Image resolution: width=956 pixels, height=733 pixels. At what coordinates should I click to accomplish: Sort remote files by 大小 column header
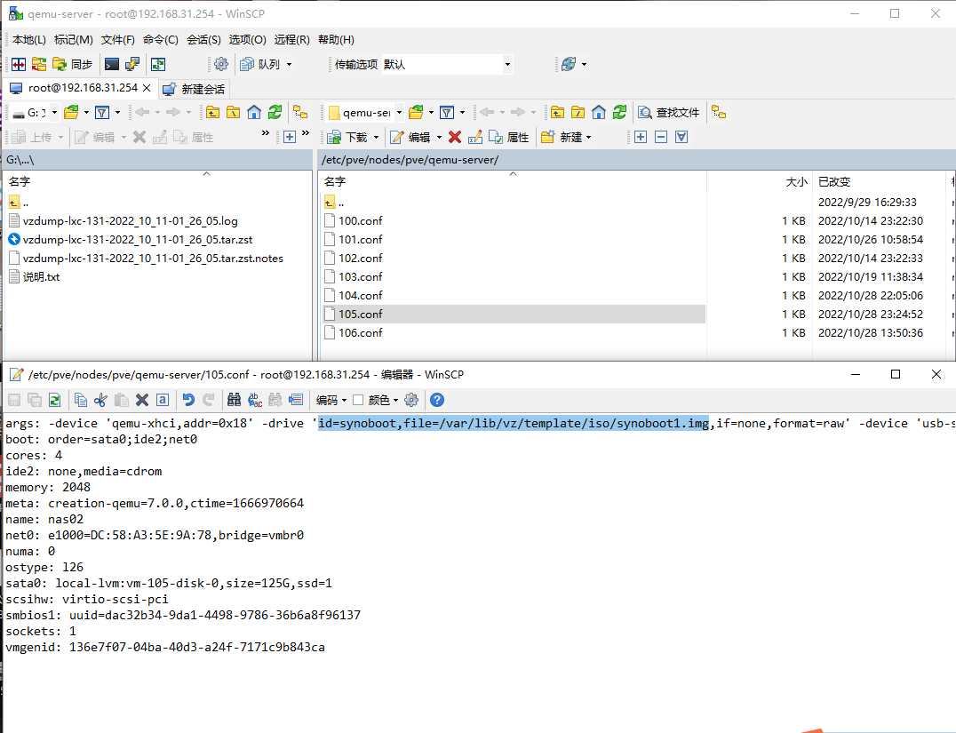(760, 182)
